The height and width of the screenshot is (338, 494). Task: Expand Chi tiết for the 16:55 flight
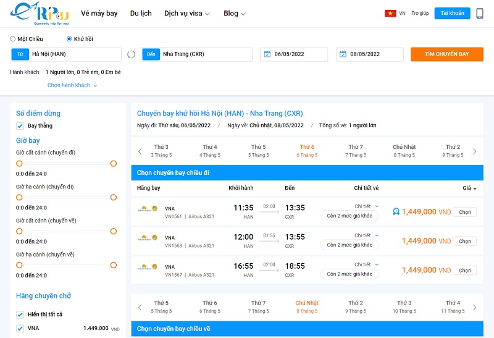click(x=366, y=264)
